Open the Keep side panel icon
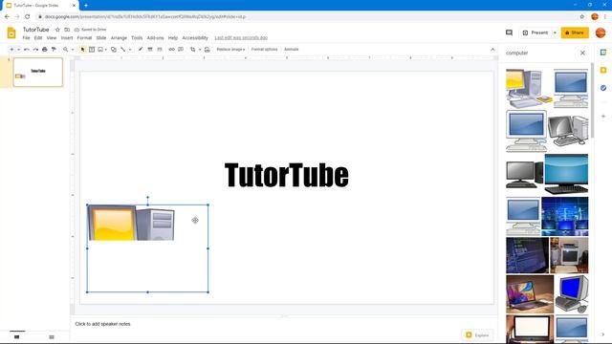Screen dimensions: 612x344 603,70
